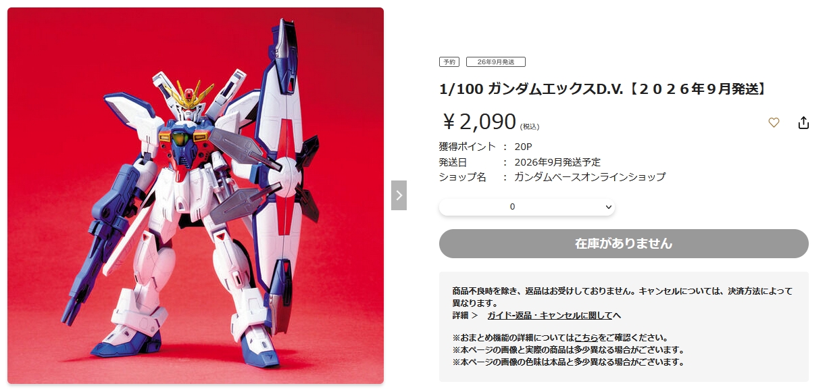Screen dimensions: 827x390
Task: Show next product image with right arrow
Action: pyautogui.click(x=399, y=195)
